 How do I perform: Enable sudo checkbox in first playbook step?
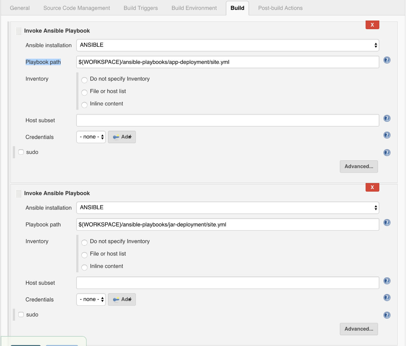point(21,152)
